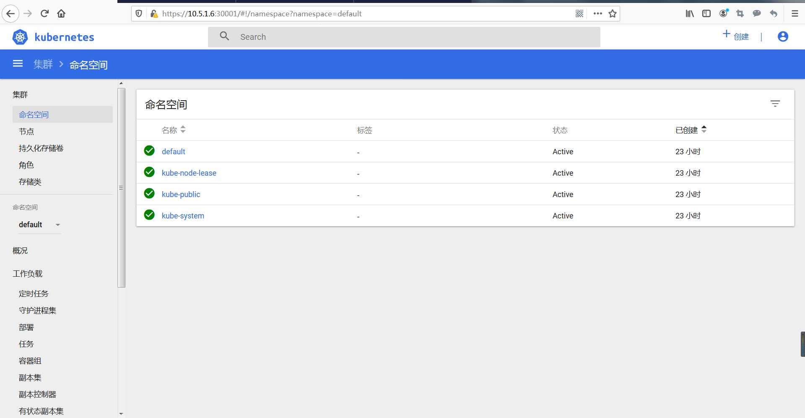The width and height of the screenshot is (805, 418).
Task: Open the QR code icon in address bar
Action: [x=579, y=13]
